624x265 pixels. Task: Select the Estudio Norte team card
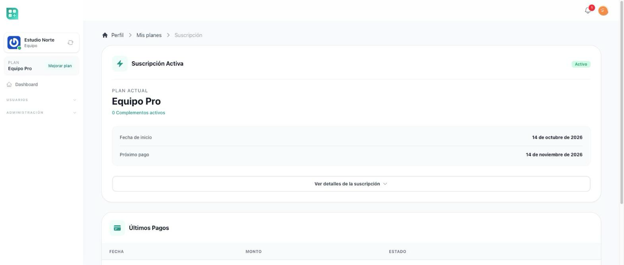pyautogui.click(x=41, y=43)
